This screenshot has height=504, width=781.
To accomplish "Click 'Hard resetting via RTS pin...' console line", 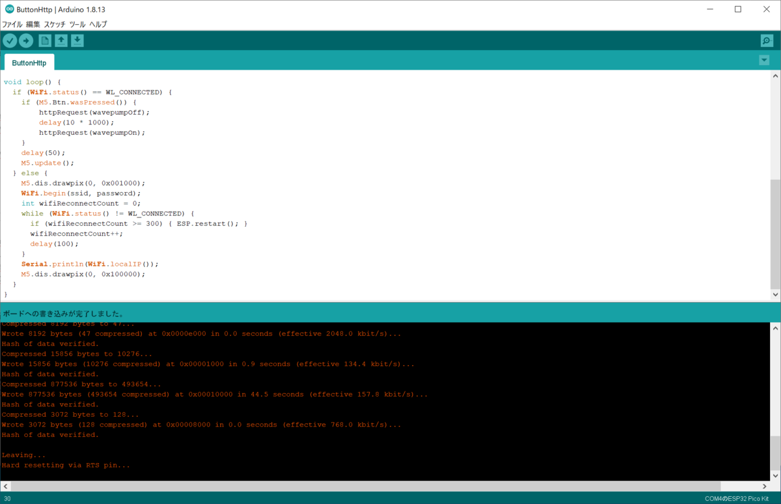I will click(x=66, y=465).
